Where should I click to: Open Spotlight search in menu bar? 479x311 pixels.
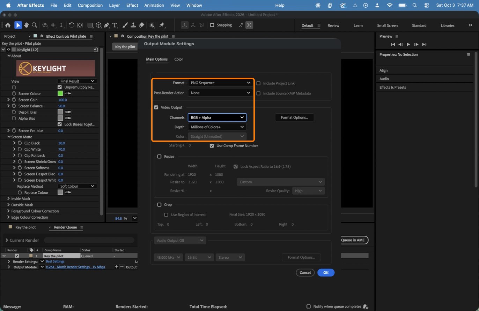pos(415,5)
